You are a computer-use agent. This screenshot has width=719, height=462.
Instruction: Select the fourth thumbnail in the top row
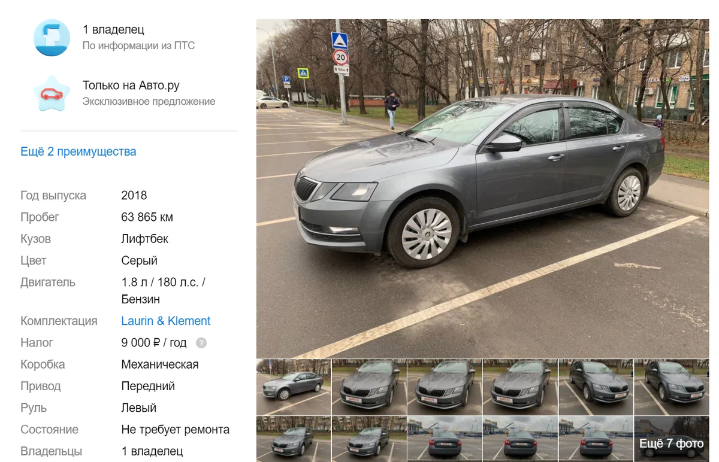coord(520,387)
